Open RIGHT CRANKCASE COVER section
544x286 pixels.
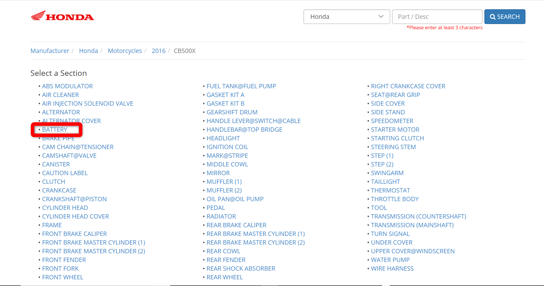[x=408, y=86]
